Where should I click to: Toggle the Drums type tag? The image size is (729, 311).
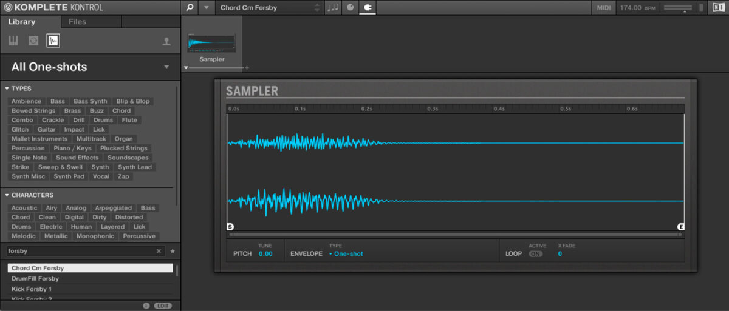pyautogui.click(x=103, y=120)
